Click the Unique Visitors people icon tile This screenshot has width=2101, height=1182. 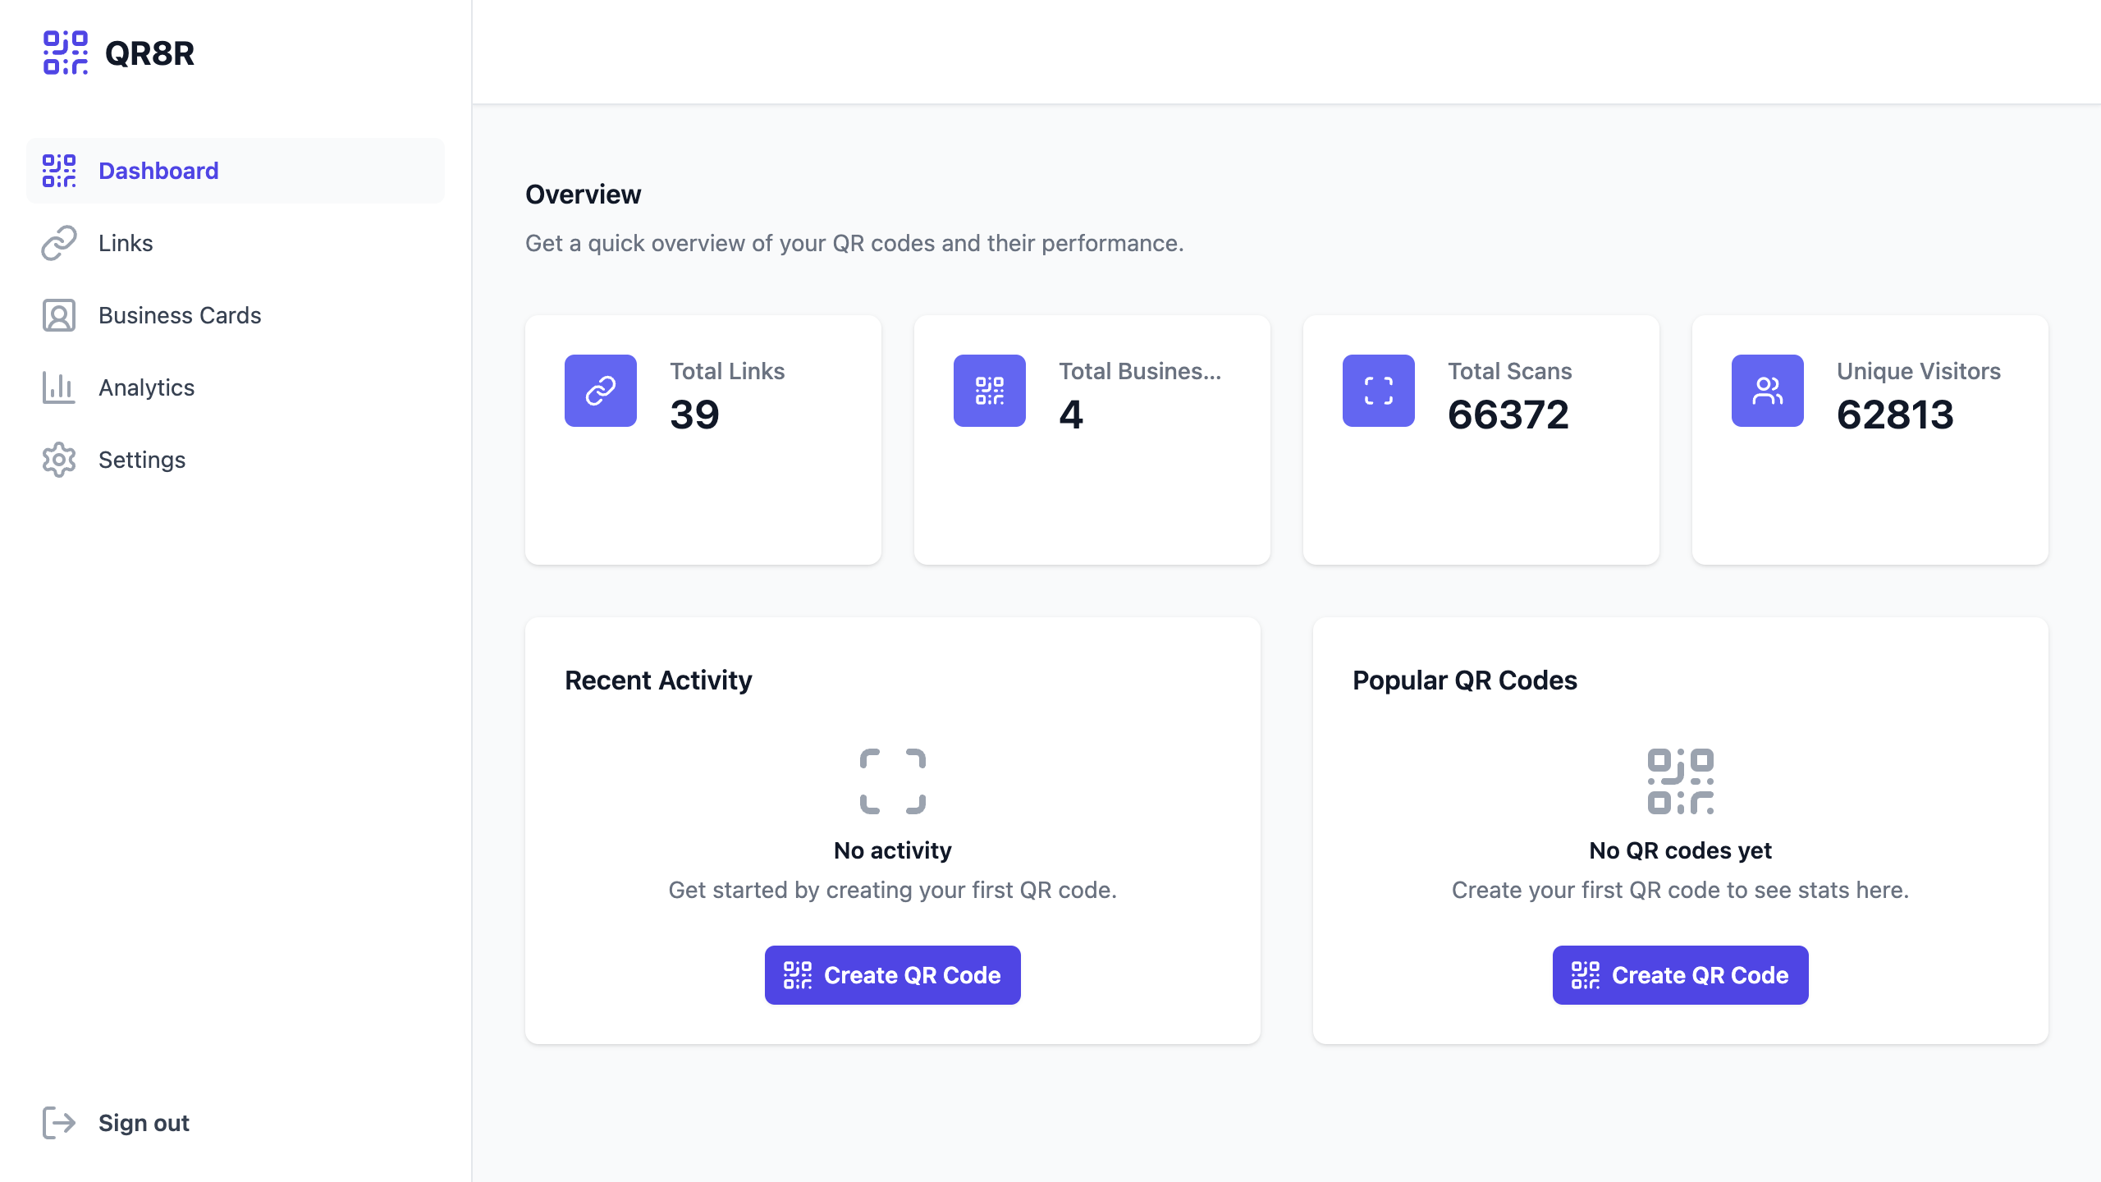pyautogui.click(x=1768, y=391)
